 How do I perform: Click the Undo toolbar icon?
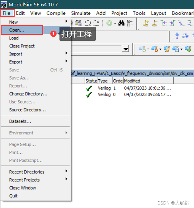pos(88,23)
